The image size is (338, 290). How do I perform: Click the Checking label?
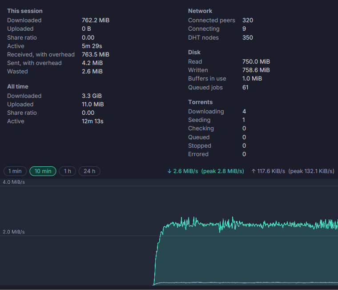[x=201, y=129]
